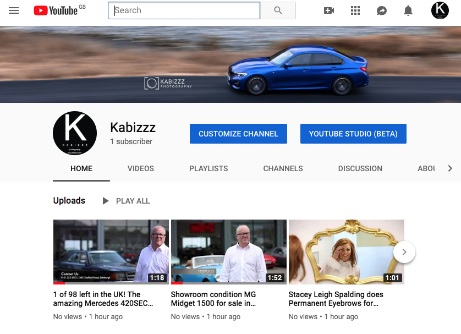Click the Kabizzz channel profile picture
461x334 pixels.
point(75,133)
